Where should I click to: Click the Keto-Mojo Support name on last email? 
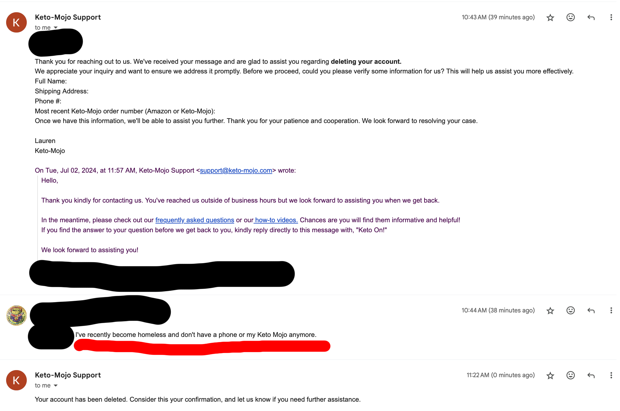click(x=68, y=375)
